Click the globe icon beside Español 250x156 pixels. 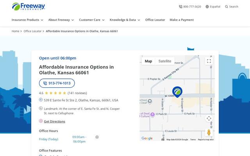tap(207, 7)
